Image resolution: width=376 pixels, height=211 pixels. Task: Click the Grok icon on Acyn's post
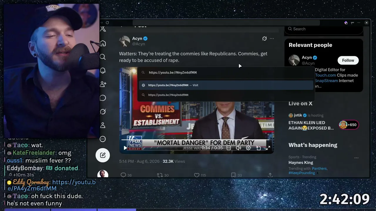[x=264, y=38]
